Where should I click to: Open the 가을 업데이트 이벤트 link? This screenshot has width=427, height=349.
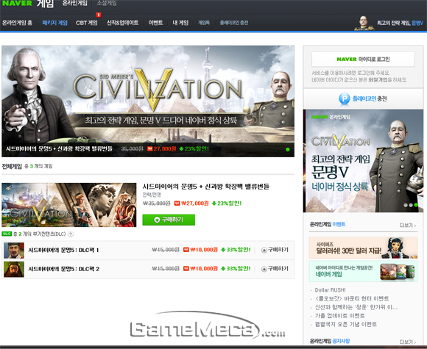click(x=339, y=316)
